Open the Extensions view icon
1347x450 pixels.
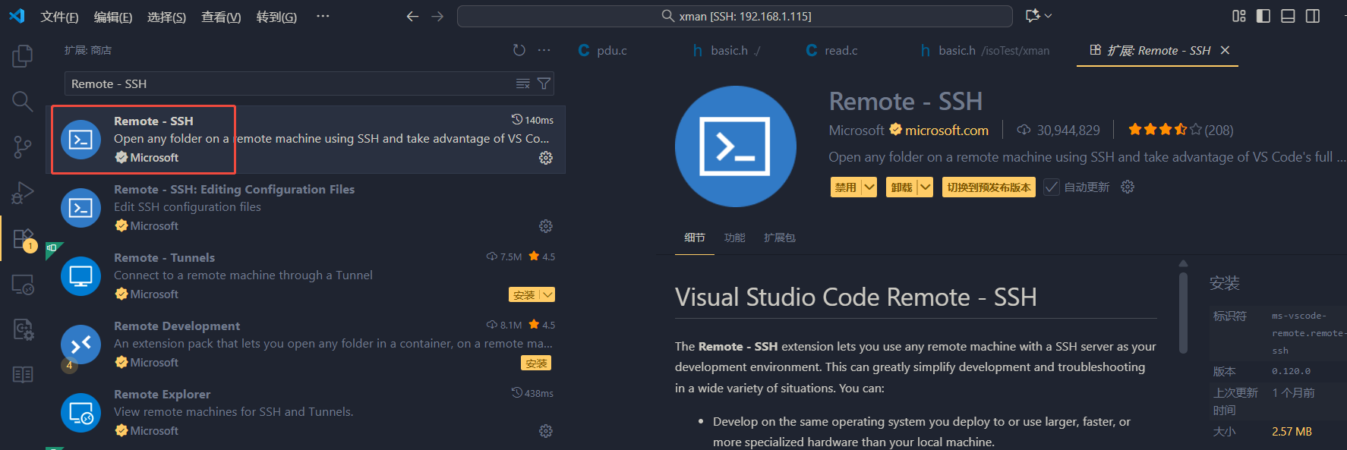(23, 238)
